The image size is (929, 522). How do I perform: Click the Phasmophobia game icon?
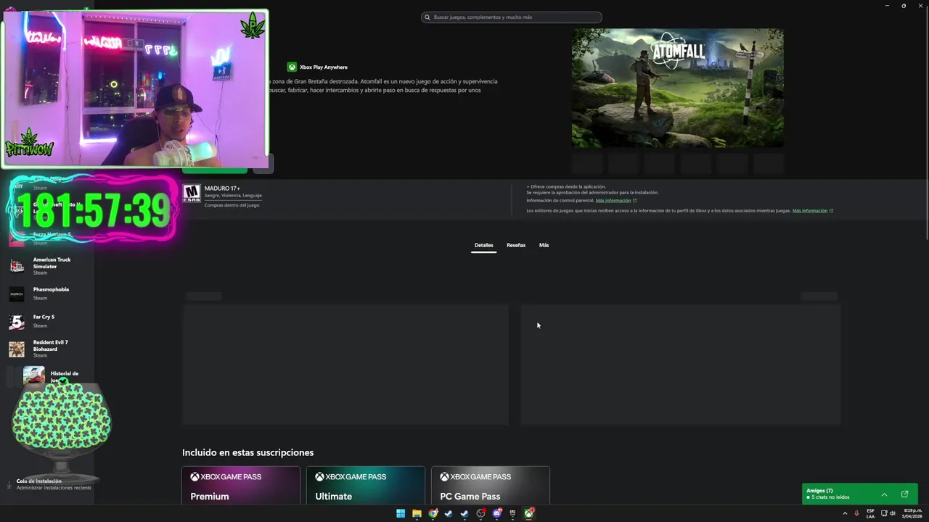pyautogui.click(x=17, y=294)
